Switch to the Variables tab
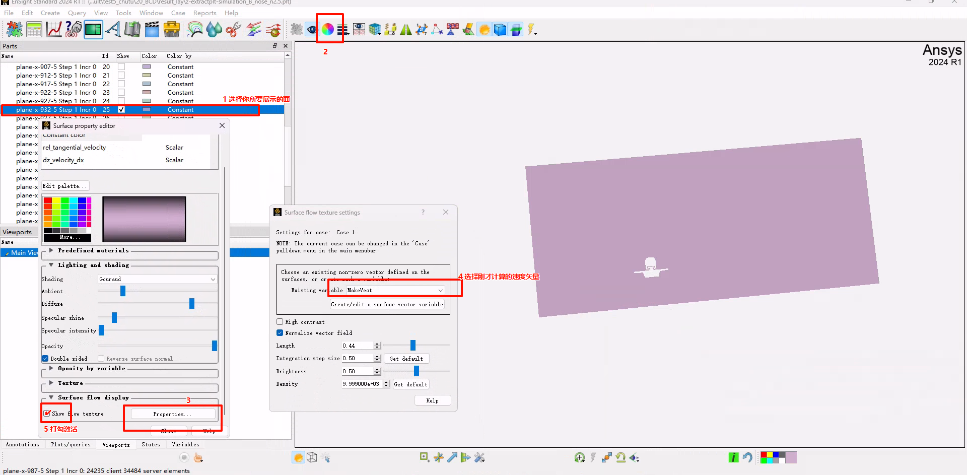This screenshot has height=475, width=967. tap(185, 444)
